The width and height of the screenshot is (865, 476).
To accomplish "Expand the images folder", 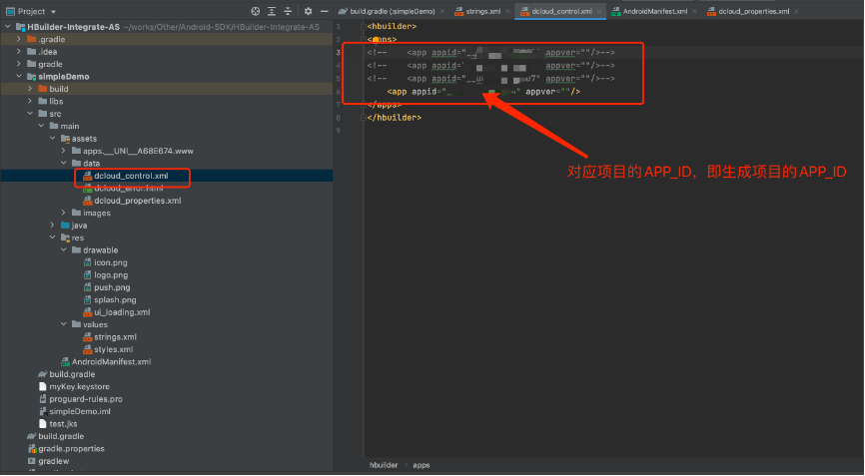I will [64, 213].
